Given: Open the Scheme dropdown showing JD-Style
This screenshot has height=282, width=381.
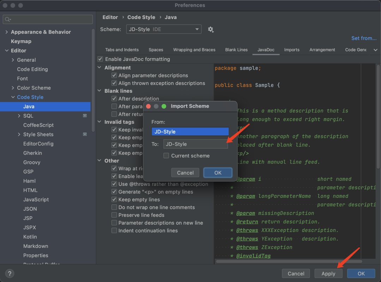Looking at the screenshot, I should point(164,29).
